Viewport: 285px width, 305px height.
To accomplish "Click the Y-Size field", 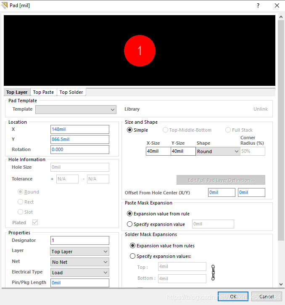I will (183, 151).
